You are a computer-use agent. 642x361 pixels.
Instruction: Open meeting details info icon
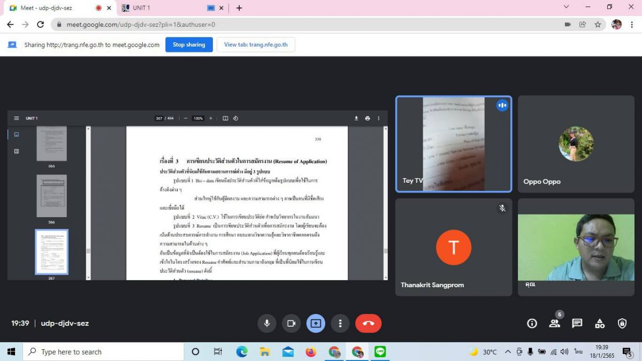tap(532, 323)
